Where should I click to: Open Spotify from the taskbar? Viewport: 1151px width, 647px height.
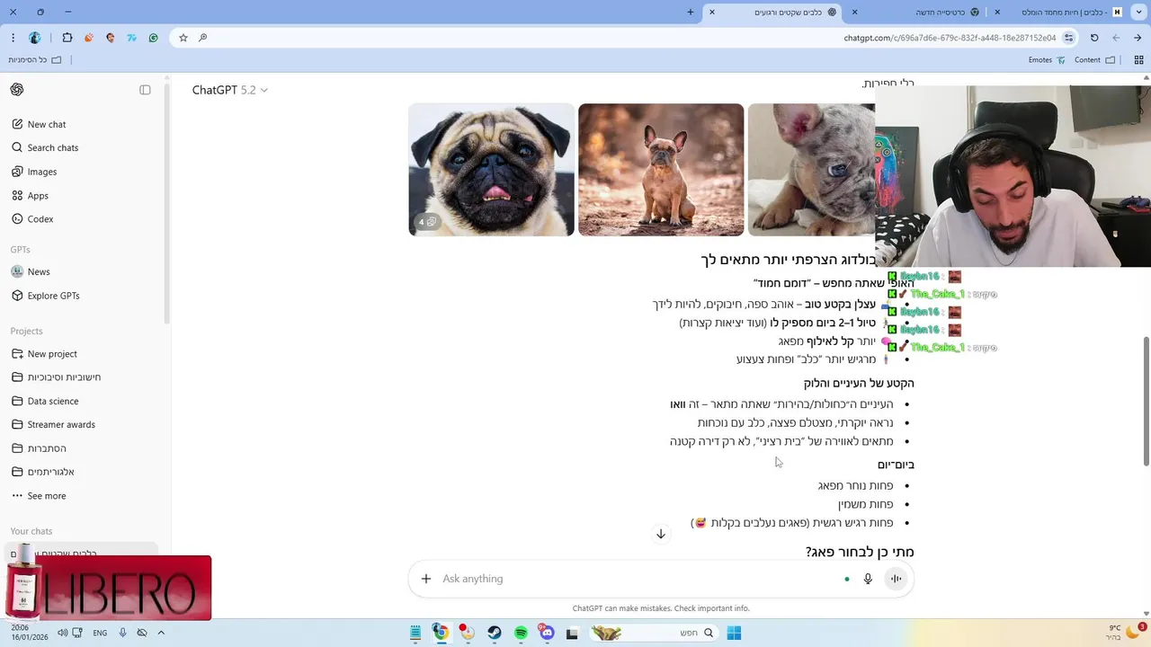tap(521, 633)
